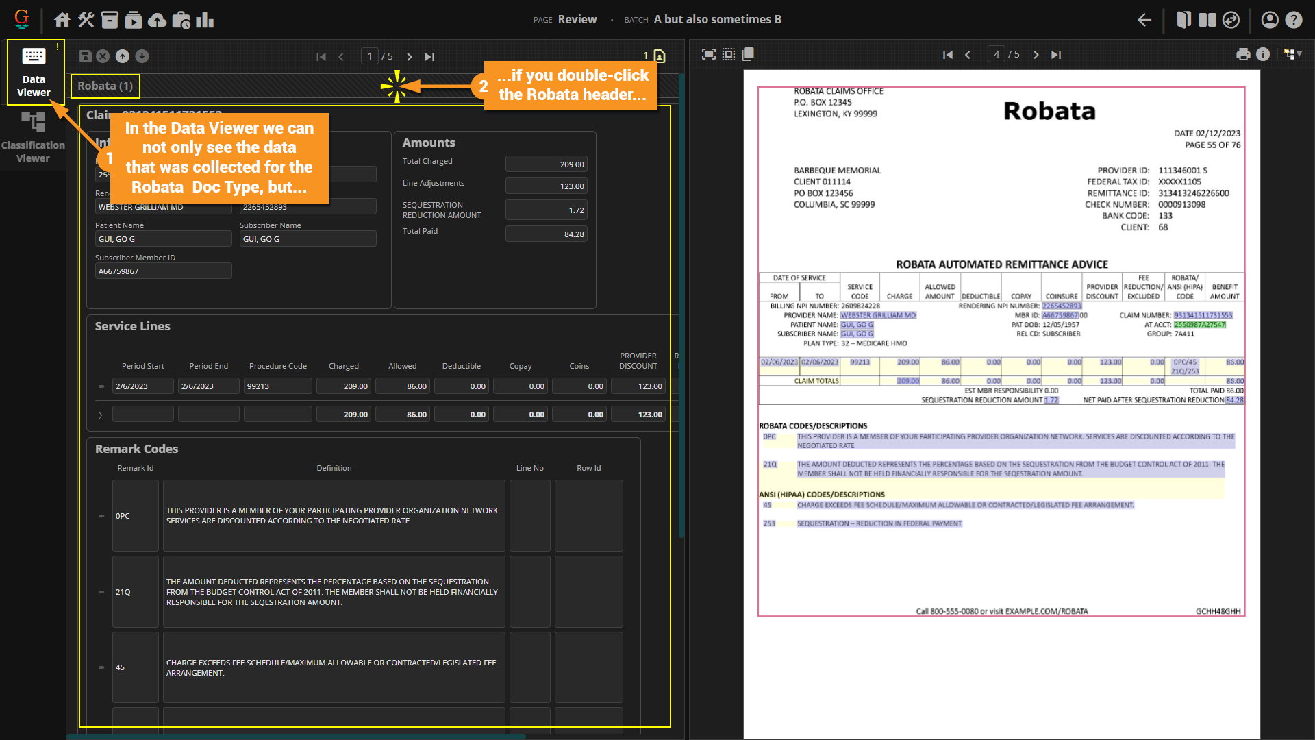The height and width of the screenshot is (740, 1315).
Task: Jump to last page in data panel
Action: point(429,57)
